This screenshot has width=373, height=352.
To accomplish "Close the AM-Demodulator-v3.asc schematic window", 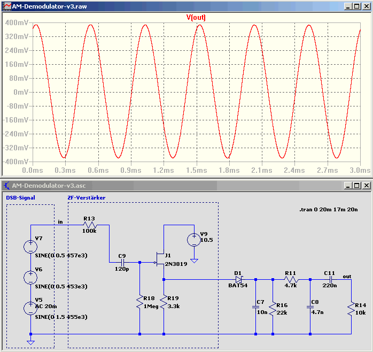I will click(367, 185).
